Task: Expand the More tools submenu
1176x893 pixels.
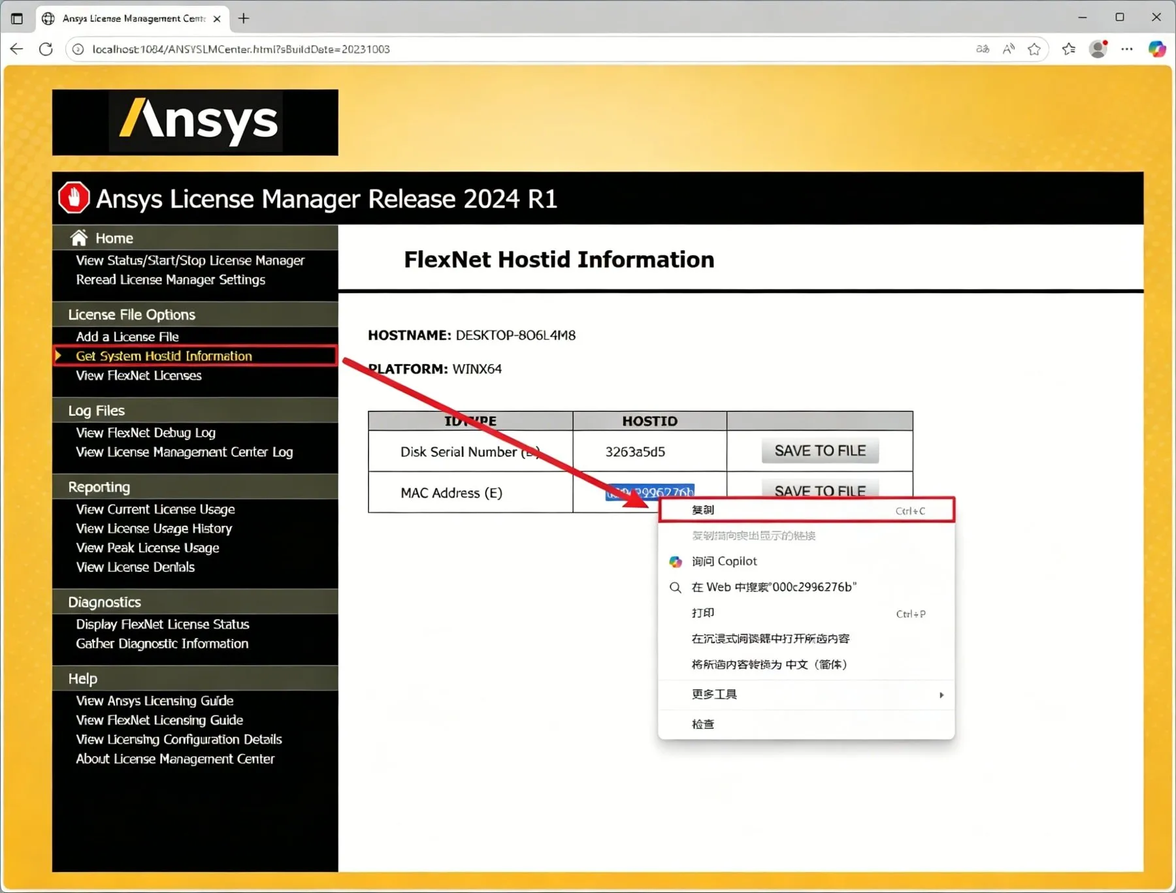Action: [807, 694]
